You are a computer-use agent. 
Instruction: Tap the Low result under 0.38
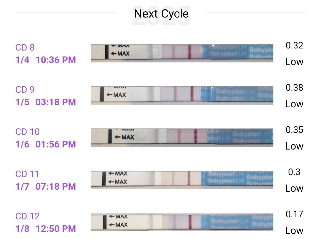tap(294, 104)
